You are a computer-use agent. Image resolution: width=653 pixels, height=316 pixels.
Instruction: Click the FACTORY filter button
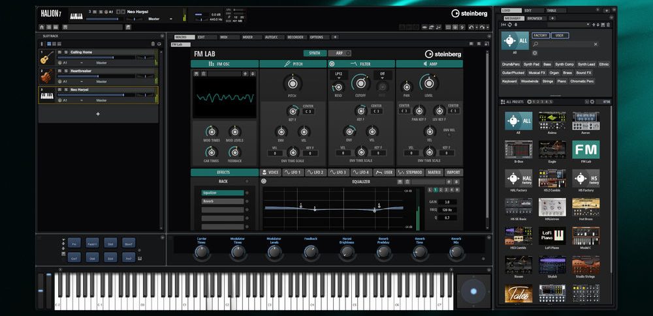541,35
